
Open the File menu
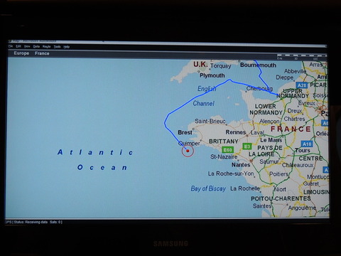click(x=11, y=46)
